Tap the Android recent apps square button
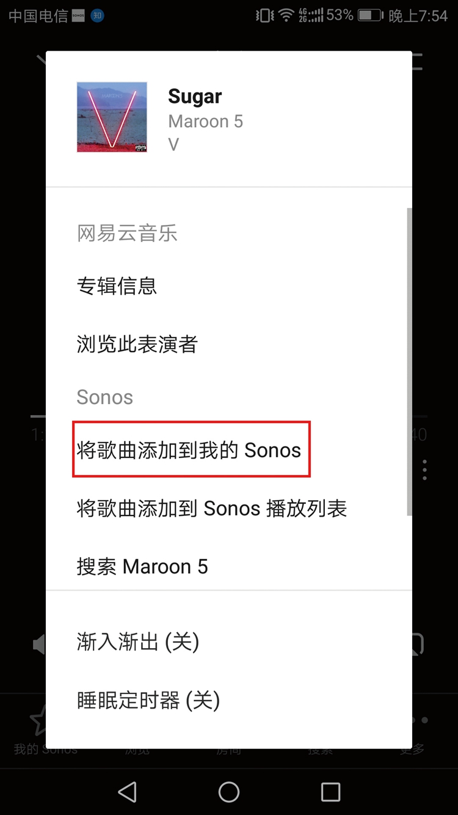458x815 pixels. click(x=330, y=792)
